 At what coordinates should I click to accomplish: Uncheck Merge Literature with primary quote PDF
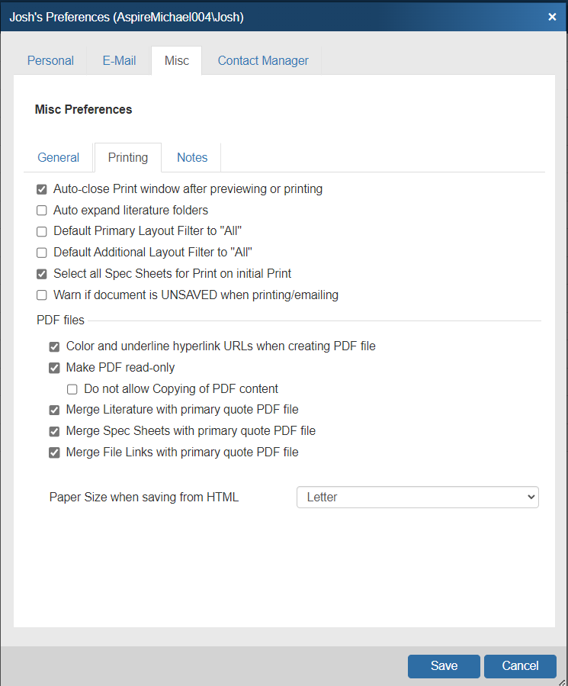[55, 410]
